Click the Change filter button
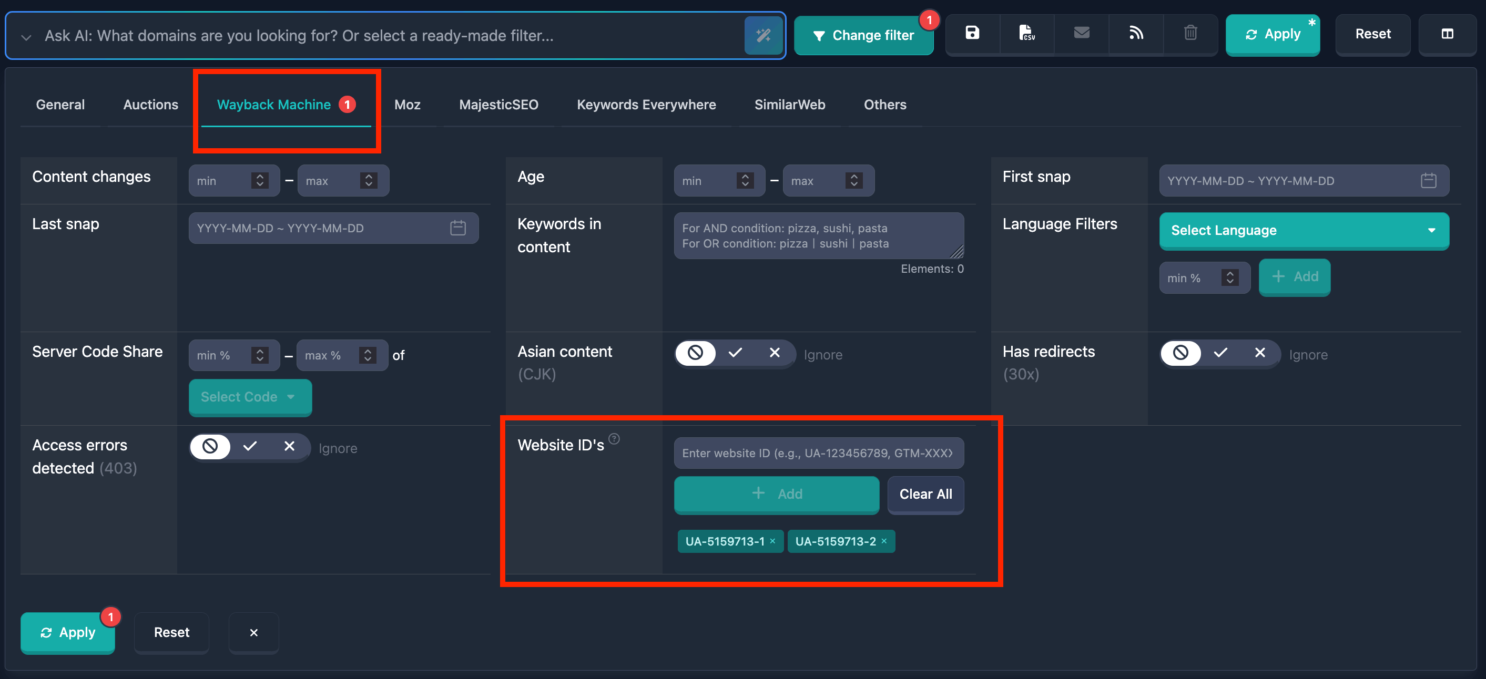1486x679 pixels. tap(863, 36)
